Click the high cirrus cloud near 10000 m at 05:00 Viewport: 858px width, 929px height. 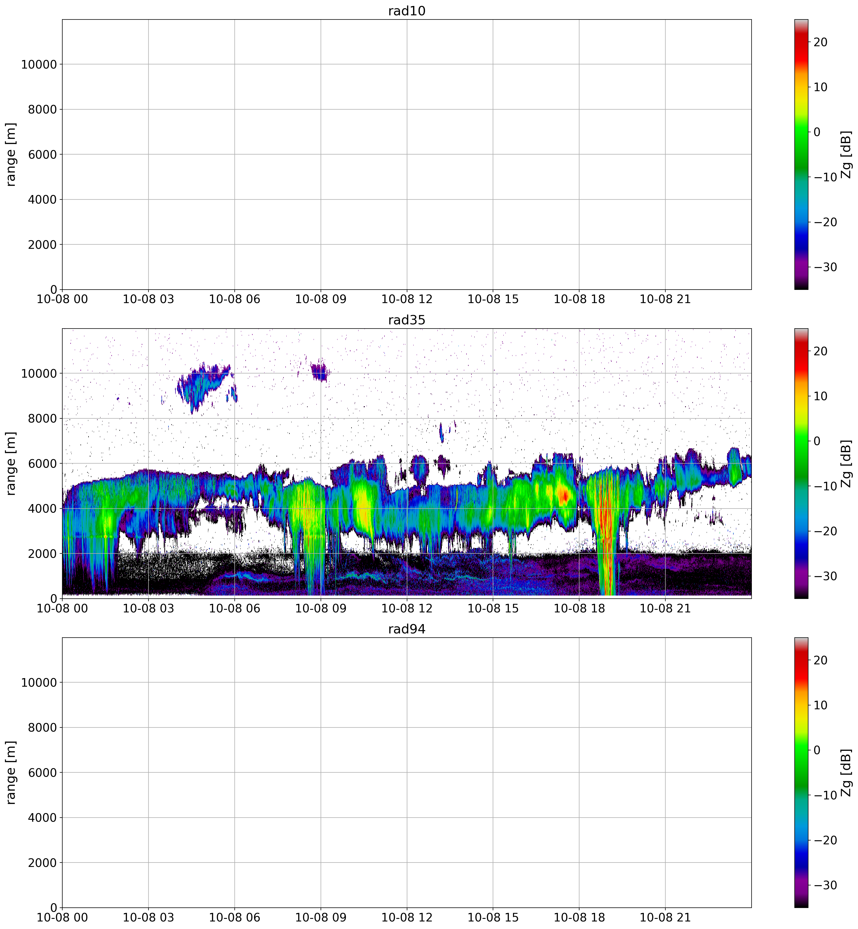(201, 385)
